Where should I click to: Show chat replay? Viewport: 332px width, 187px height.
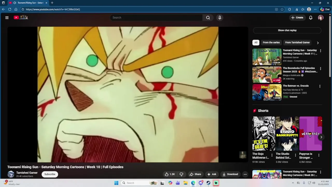[287, 30]
